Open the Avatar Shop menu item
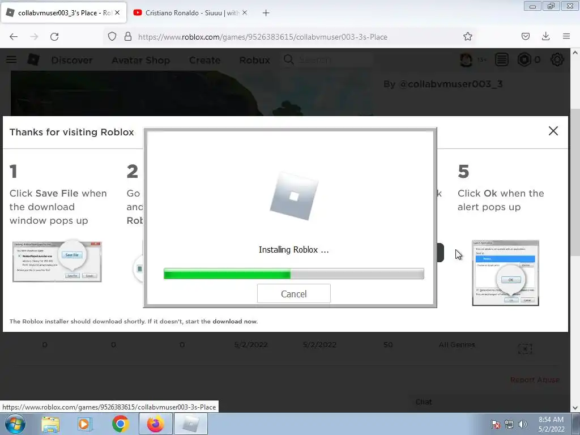This screenshot has width=580, height=435. pyautogui.click(x=140, y=60)
